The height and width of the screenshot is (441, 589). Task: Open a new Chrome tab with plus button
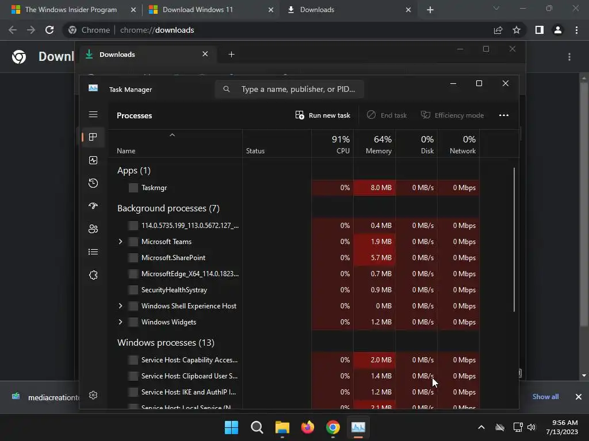pos(430,10)
